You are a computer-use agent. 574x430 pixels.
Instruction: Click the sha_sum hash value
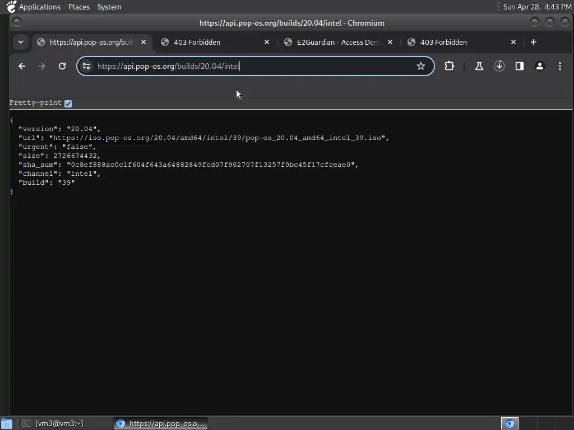[210, 165]
